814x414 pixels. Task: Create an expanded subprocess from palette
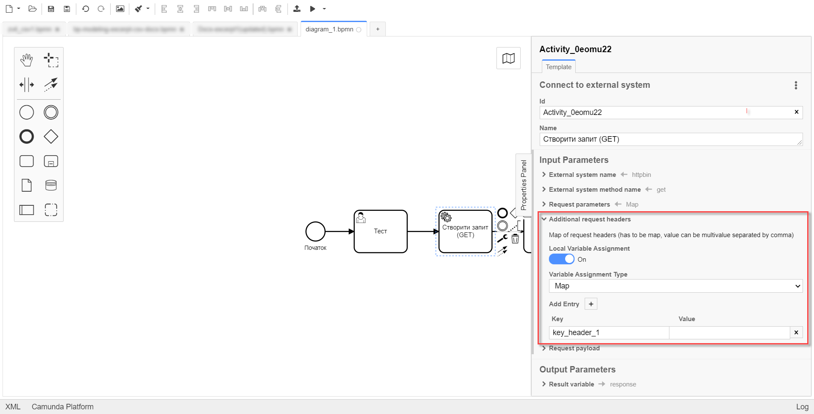click(x=51, y=161)
